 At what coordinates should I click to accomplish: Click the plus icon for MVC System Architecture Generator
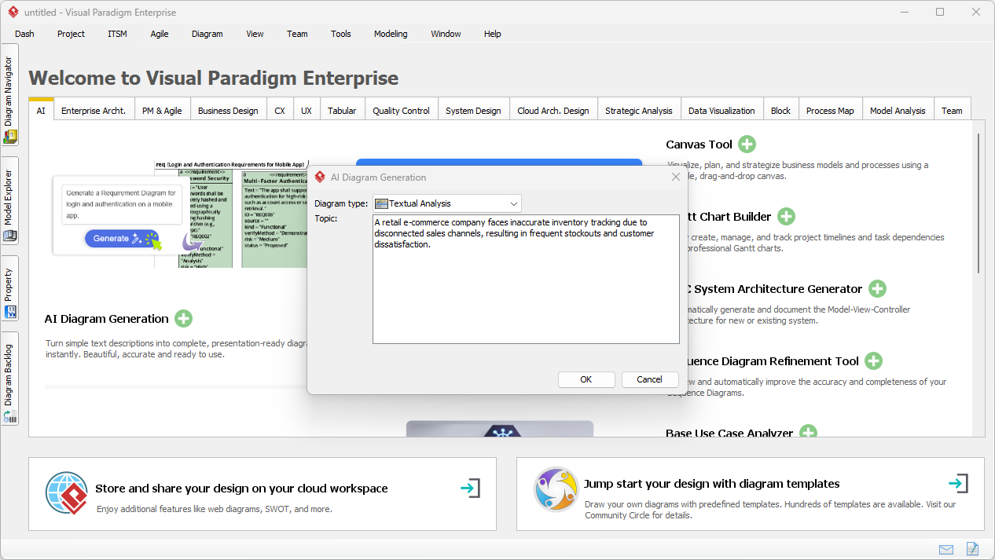(x=877, y=288)
